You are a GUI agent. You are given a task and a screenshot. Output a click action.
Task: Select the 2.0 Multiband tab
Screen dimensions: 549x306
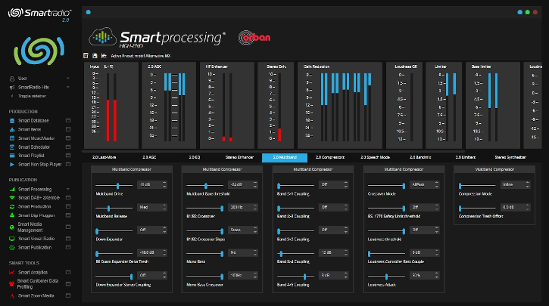click(x=285, y=158)
